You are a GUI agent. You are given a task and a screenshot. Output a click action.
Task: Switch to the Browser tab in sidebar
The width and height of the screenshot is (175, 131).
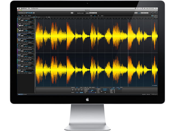[x=29, y=16]
